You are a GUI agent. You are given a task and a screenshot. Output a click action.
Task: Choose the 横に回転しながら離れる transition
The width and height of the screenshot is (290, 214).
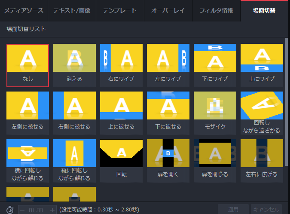[28, 161]
